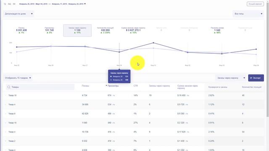Select the Показы metric card

(x=21, y=30)
